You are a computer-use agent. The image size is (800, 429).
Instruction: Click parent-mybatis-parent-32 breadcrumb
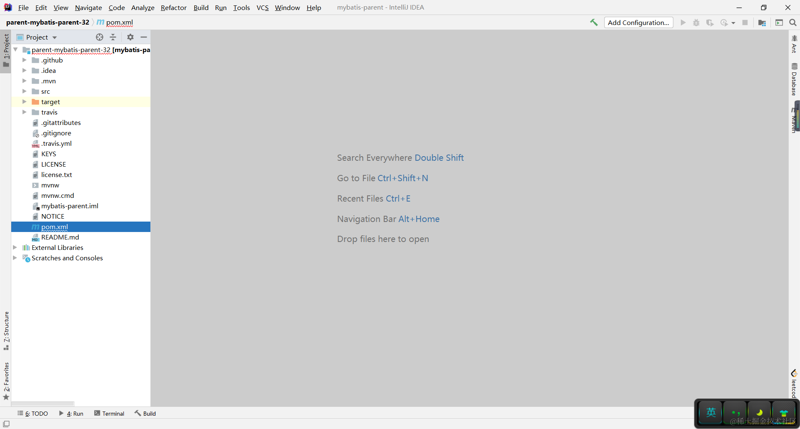47,22
